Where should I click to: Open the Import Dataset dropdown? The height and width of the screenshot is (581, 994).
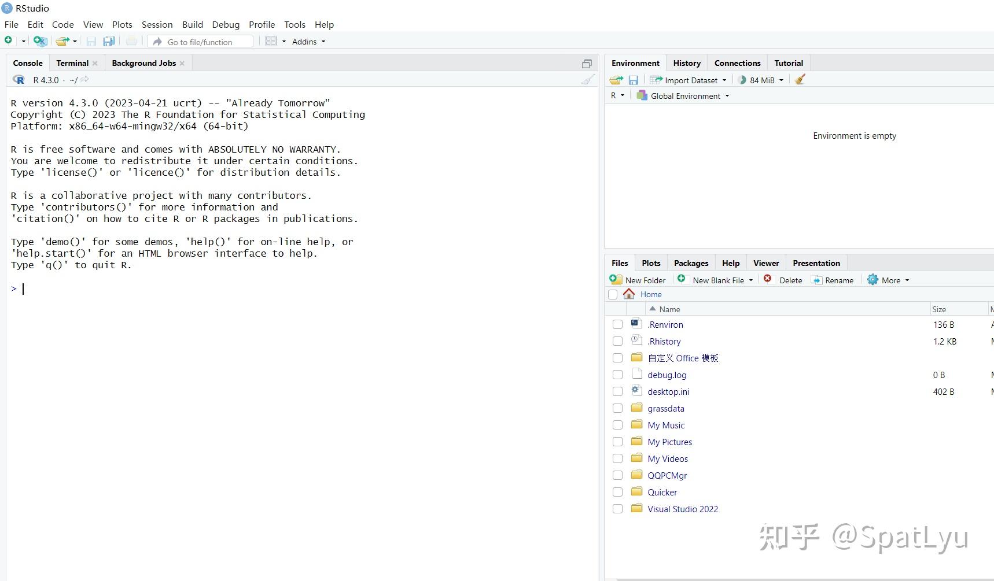687,80
